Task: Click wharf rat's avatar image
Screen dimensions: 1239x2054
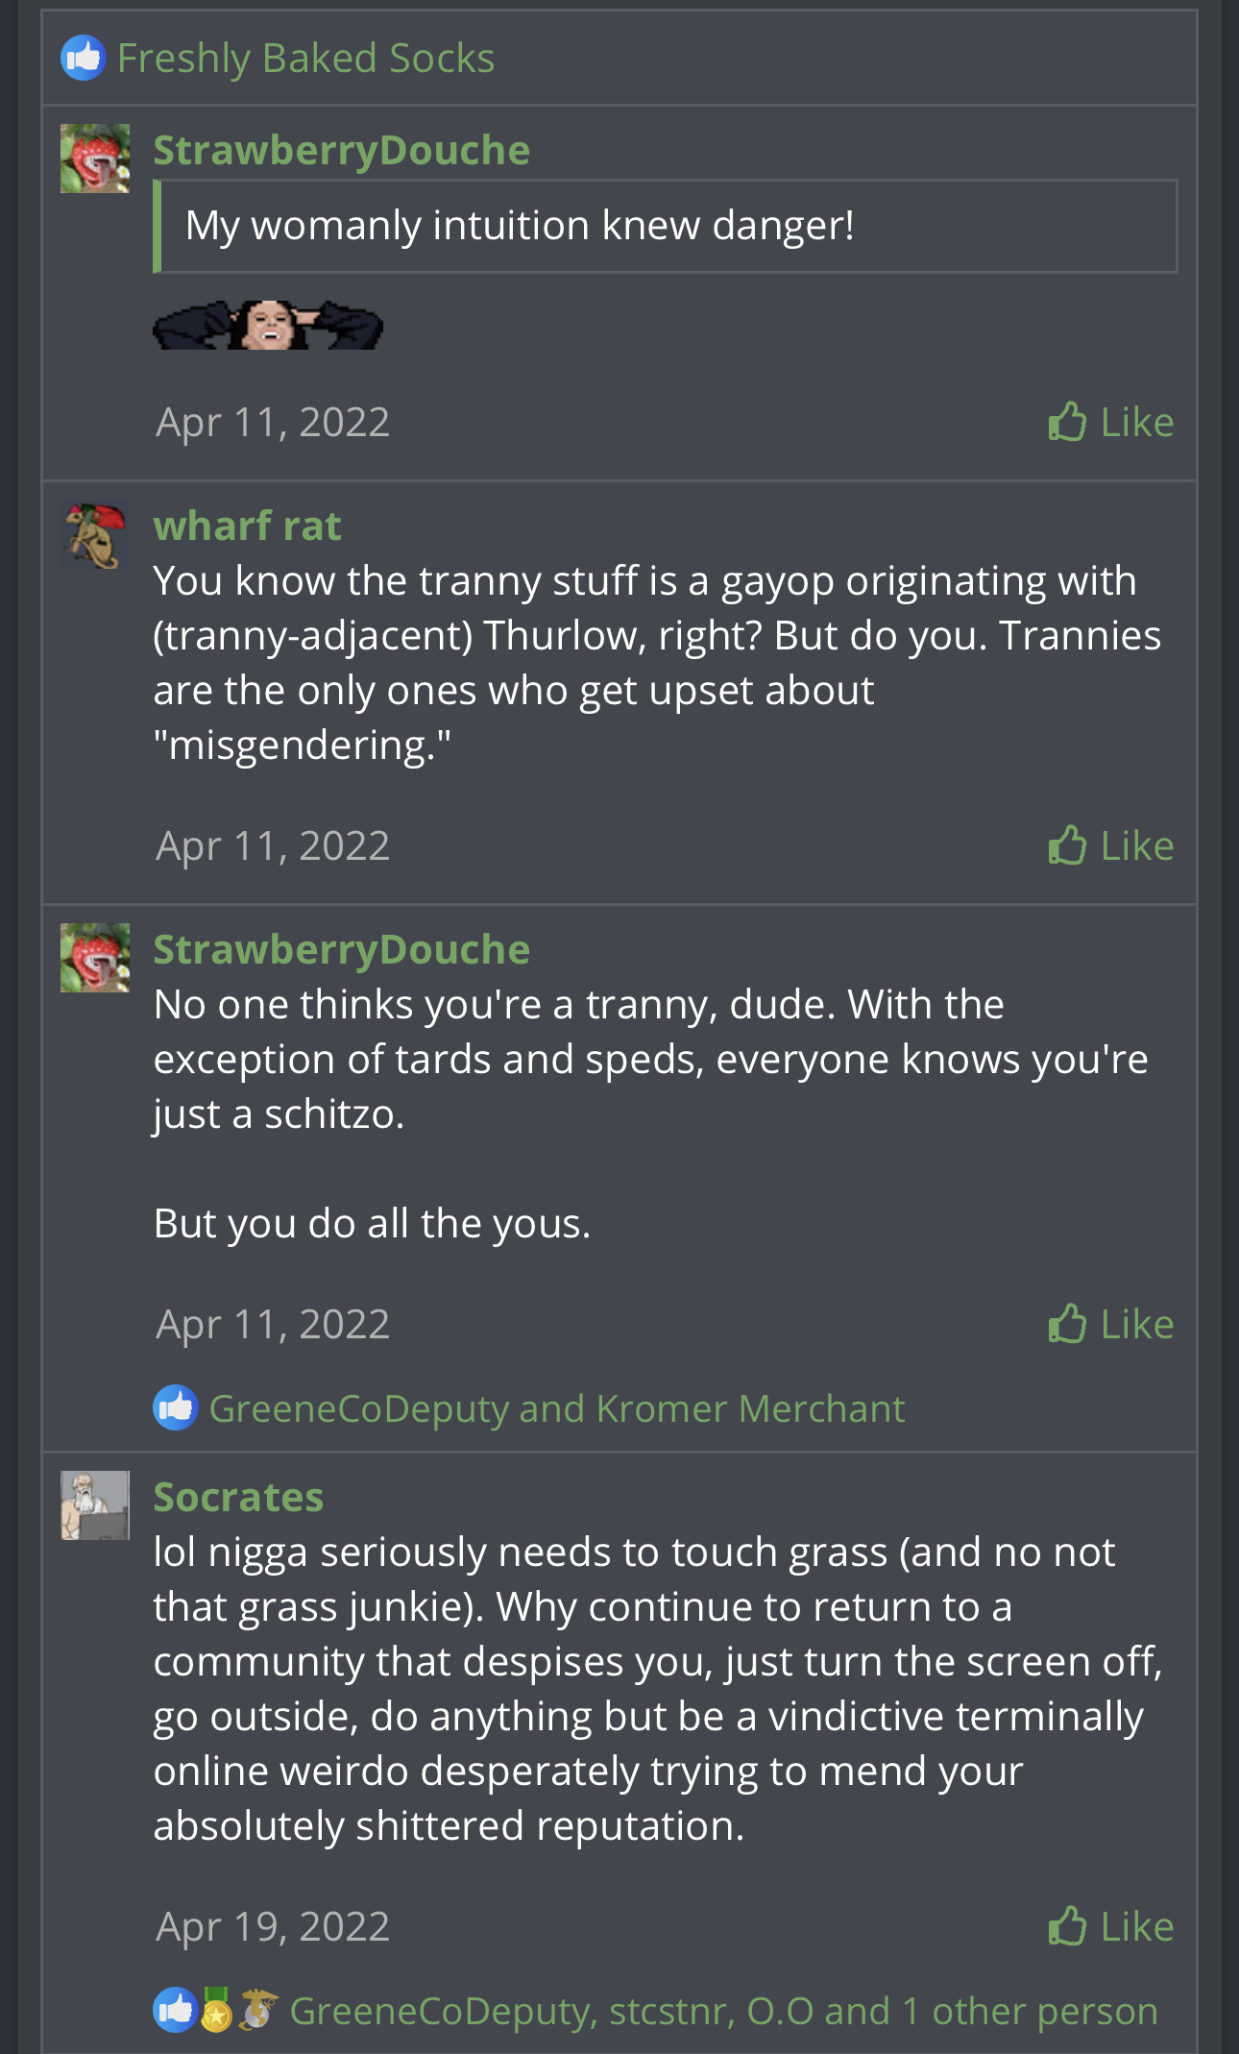Action: pyautogui.click(x=95, y=535)
